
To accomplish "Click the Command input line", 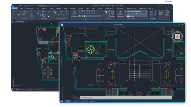I will [126, 98].
